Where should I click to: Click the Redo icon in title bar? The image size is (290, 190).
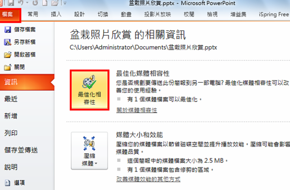35,2
